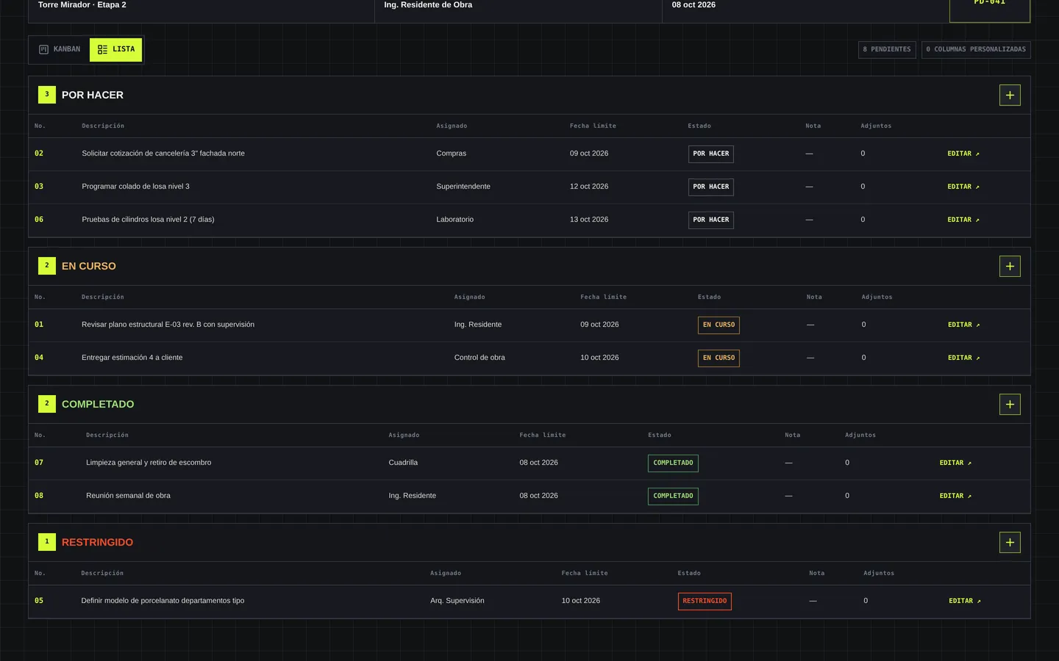Add task to RESTRINGIDO section
The image size is (1059, 661).
(x=1010, y=543)
